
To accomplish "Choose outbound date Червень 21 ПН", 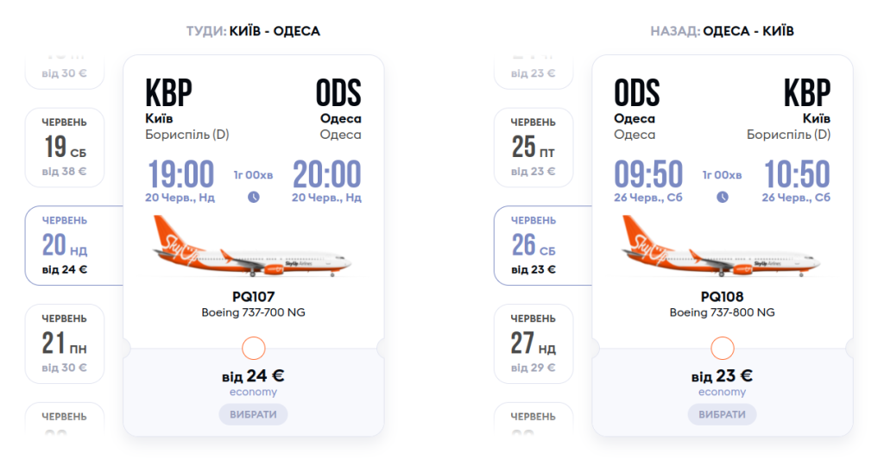I will 65,343.
